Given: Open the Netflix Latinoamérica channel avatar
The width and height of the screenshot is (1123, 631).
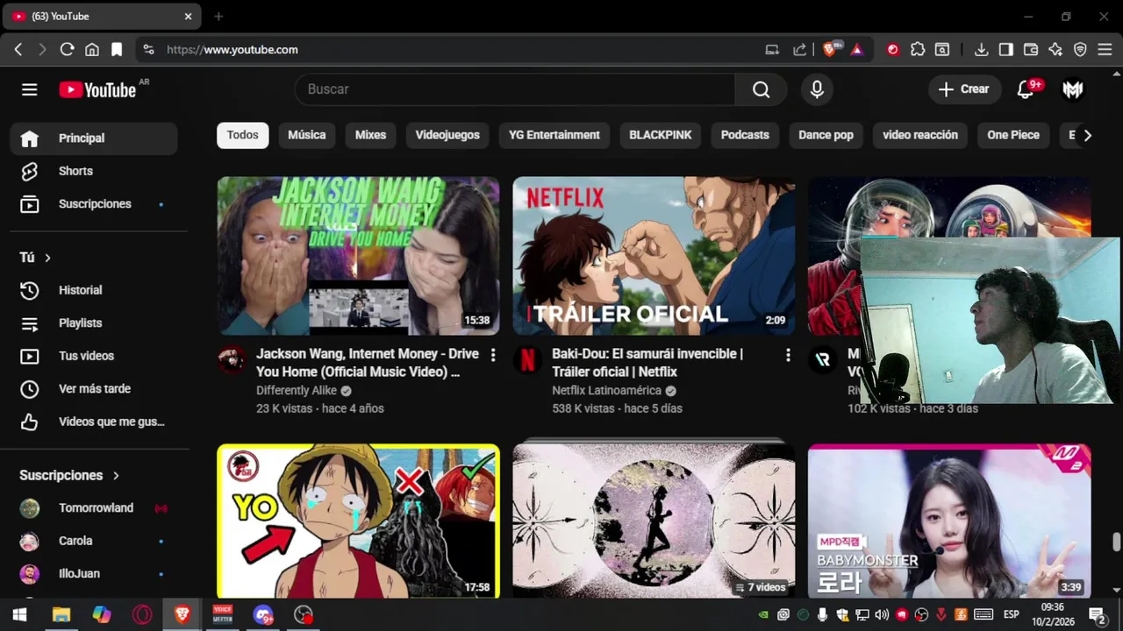Looking at the screenshot, I should 527,360.
